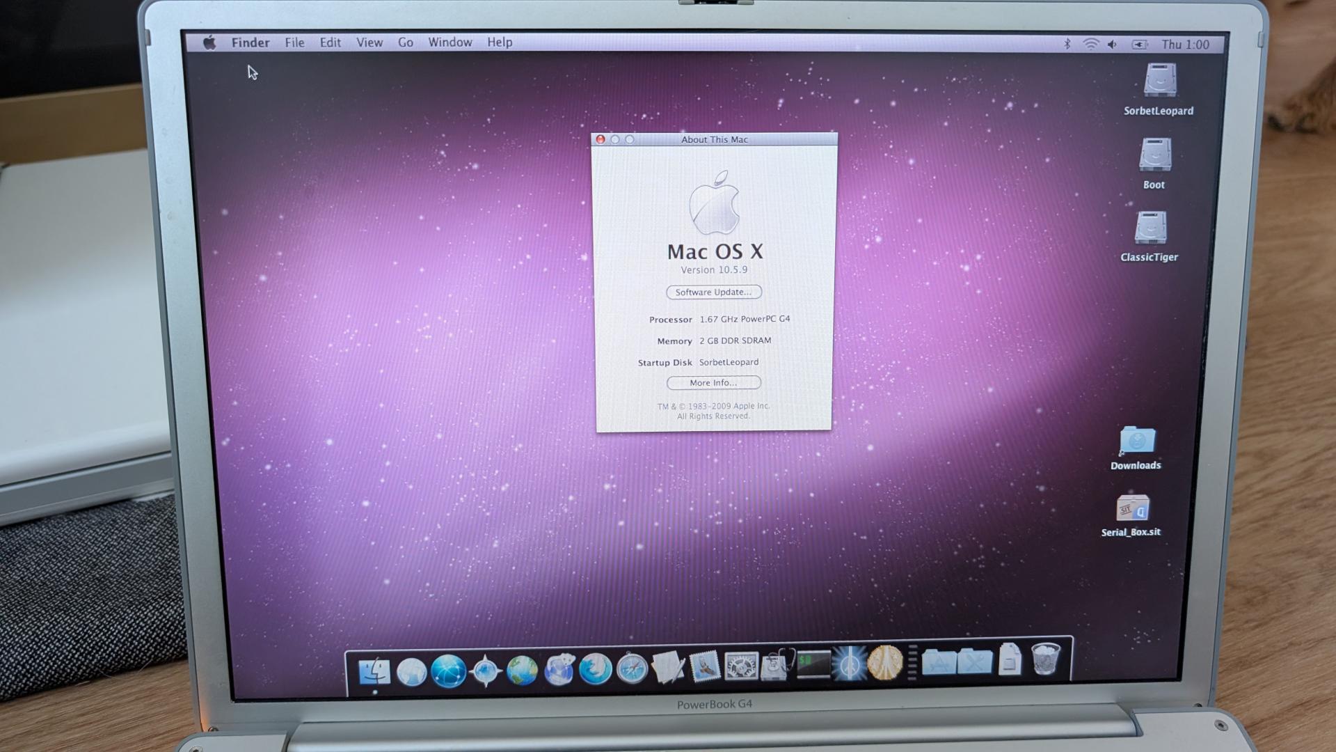Select the ClassicTiger disk on desktop
Screen dimensions: 1336x752
(1150, 228)
